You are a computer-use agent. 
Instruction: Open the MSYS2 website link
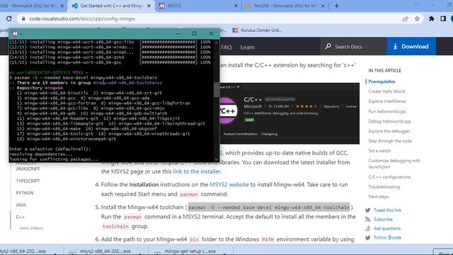tap(229, 184)
